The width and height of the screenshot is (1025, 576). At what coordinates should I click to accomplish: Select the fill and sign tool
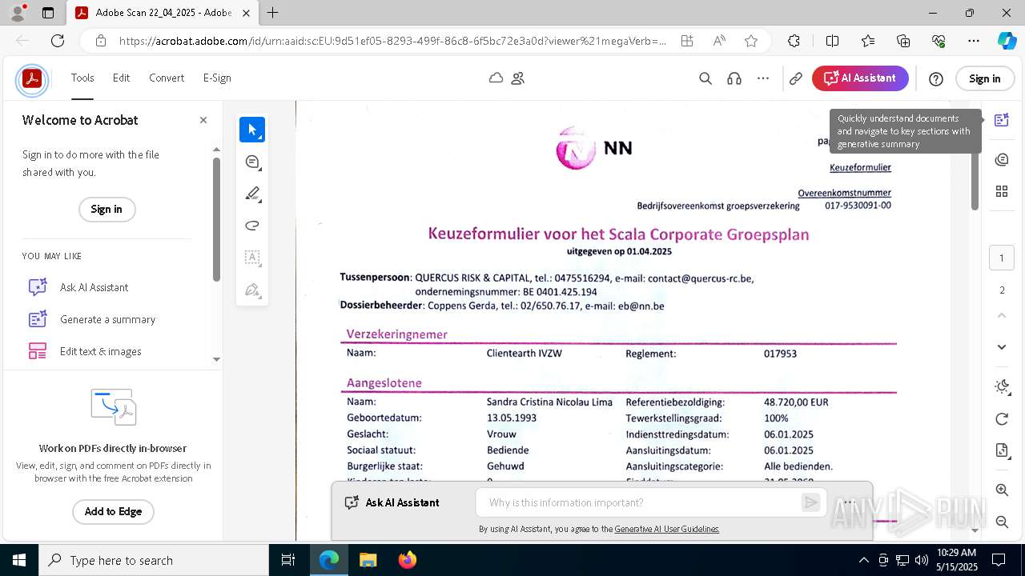point(252,290)
